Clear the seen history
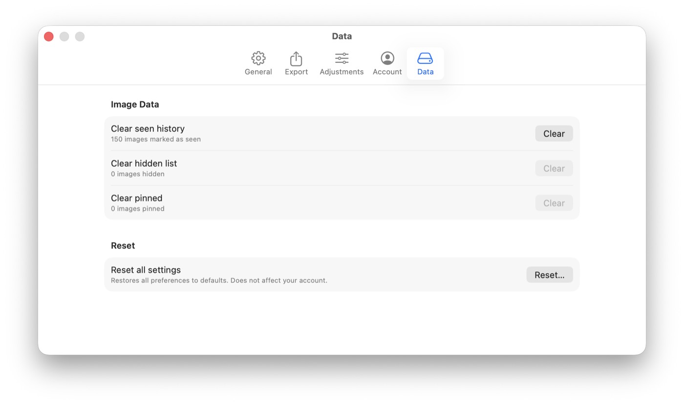 pos(554,134)
